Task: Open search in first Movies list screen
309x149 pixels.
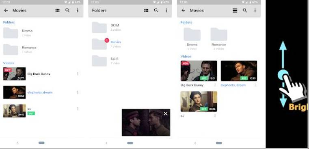Action: point(67,10)
